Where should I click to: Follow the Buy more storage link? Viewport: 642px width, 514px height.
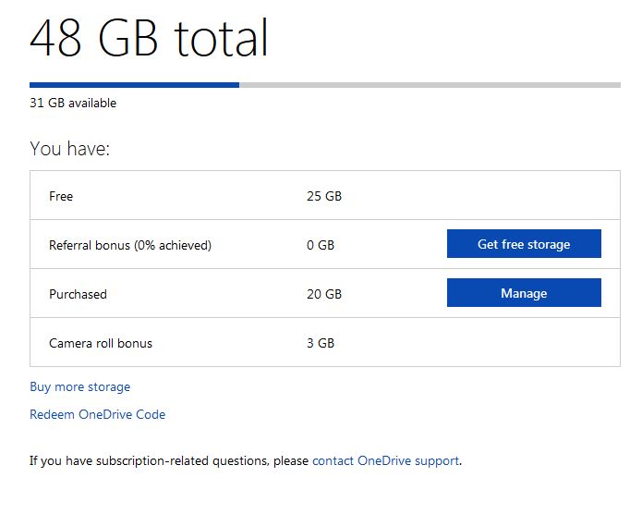[79, 386]
